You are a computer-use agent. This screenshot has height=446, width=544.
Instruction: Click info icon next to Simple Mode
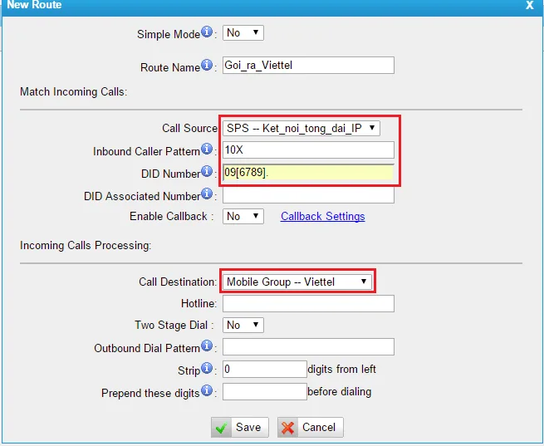pyautogui.click(x=207, y=32)
